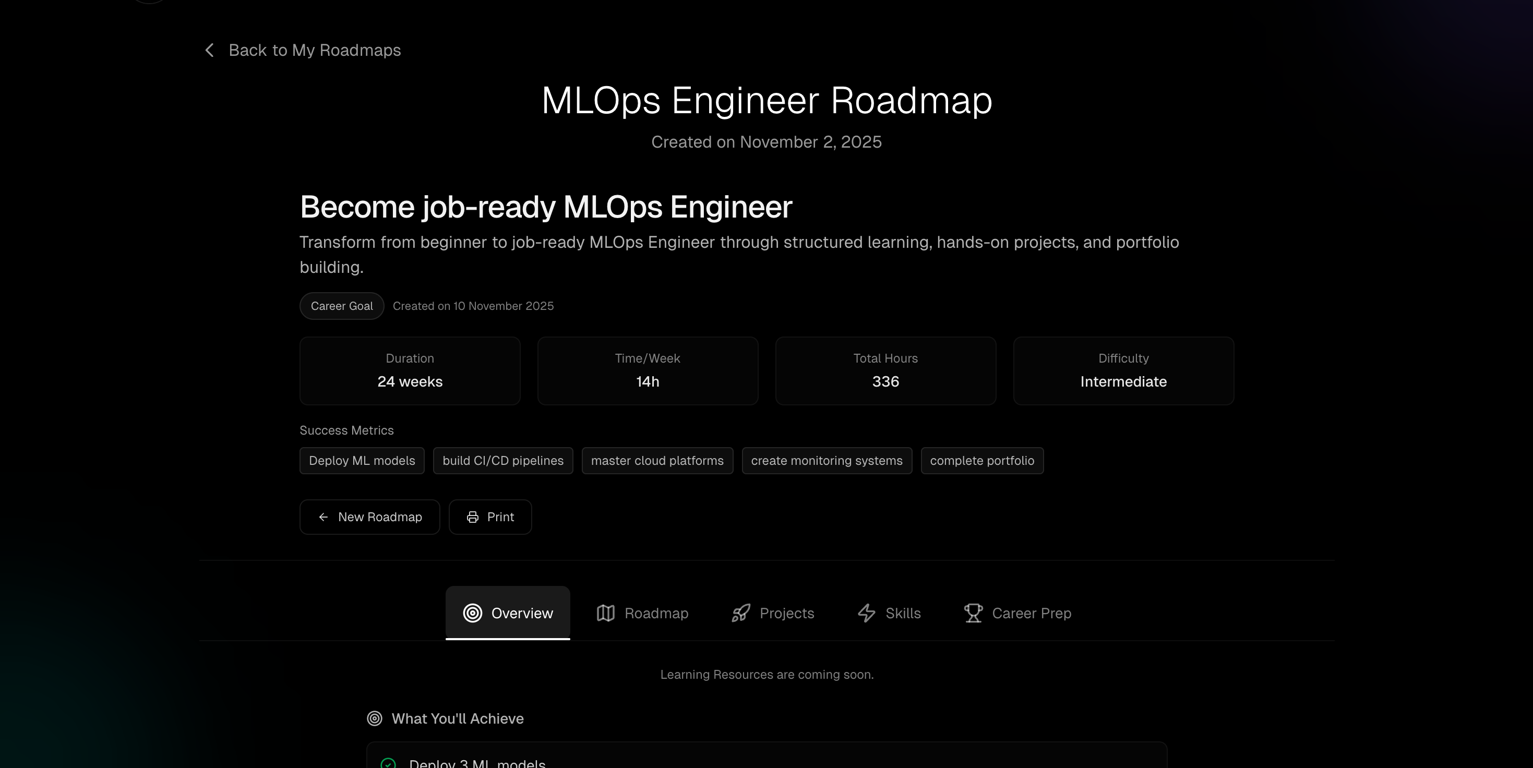1533x768 pixels.
Task: Print the roadmap
Action: click(490, 518)
